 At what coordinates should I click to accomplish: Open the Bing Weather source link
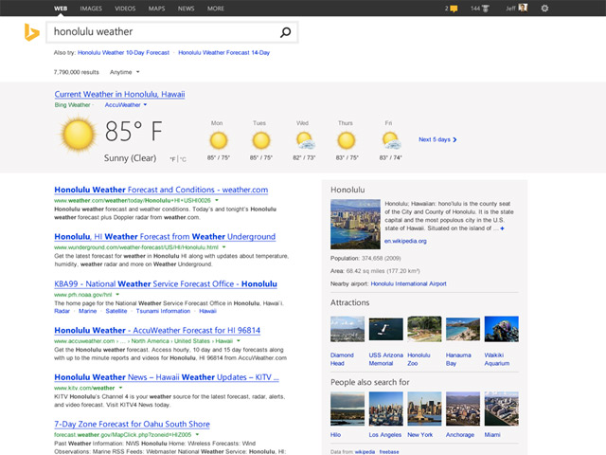pos(72,105)
